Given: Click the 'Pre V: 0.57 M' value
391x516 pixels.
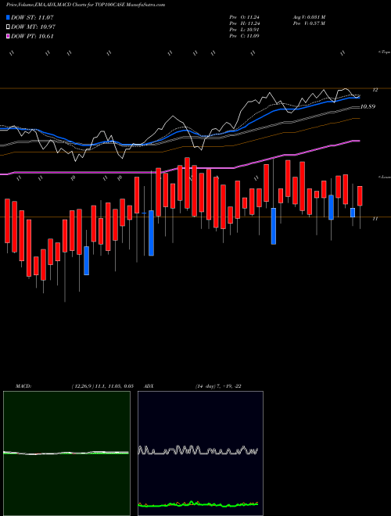Looking at the screenshot, I should click(x=309, y=23).
